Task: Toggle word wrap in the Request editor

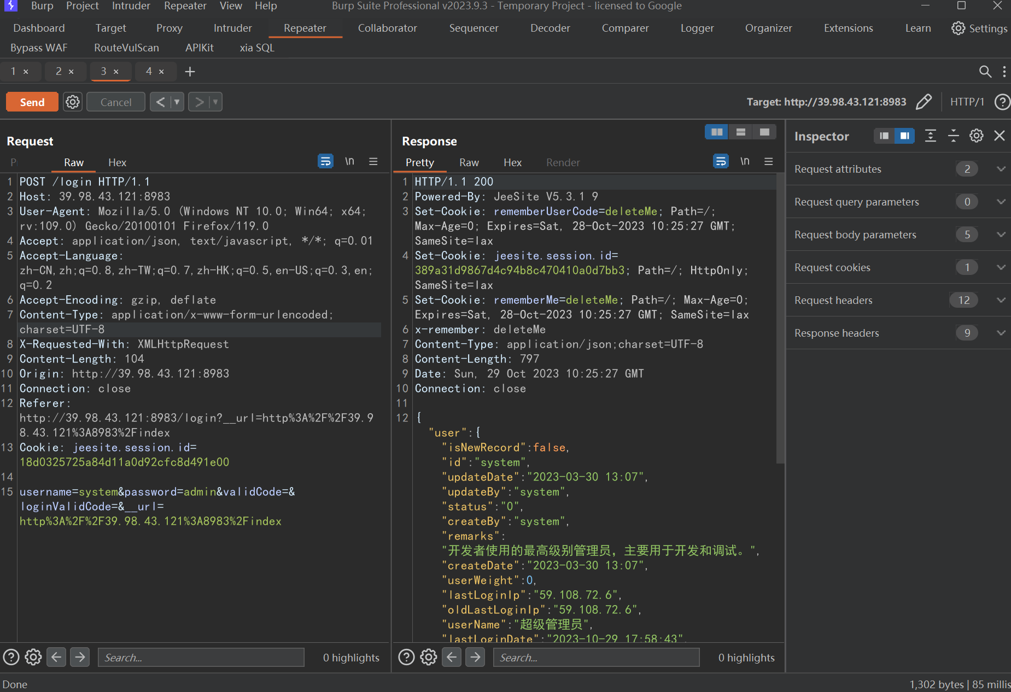Action: [325, 161]
